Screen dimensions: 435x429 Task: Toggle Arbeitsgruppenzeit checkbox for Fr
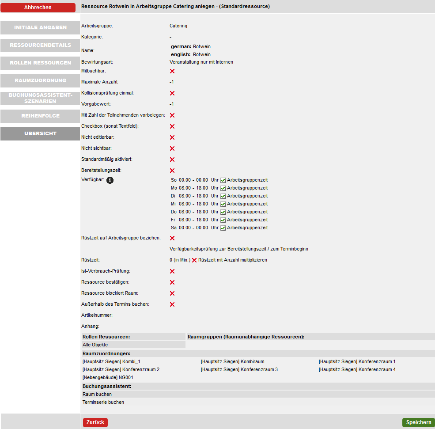click(x=223, y=220)
